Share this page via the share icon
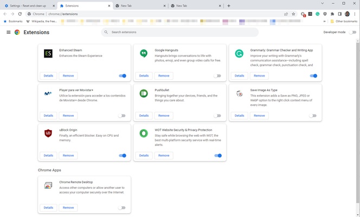Screen dimensions: 360x217 point(286,14)
